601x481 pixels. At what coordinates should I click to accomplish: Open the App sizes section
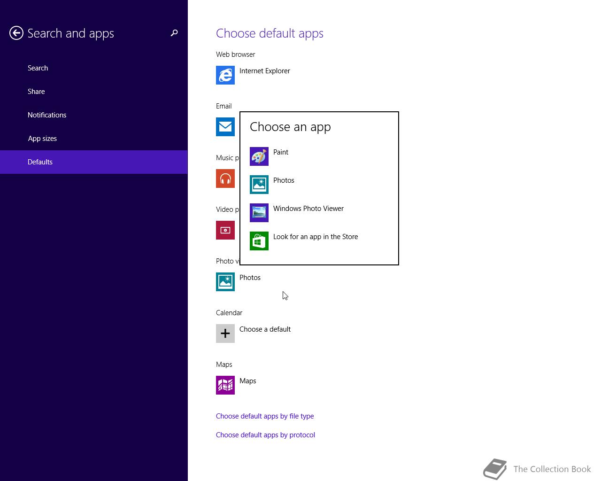[94, 139]
